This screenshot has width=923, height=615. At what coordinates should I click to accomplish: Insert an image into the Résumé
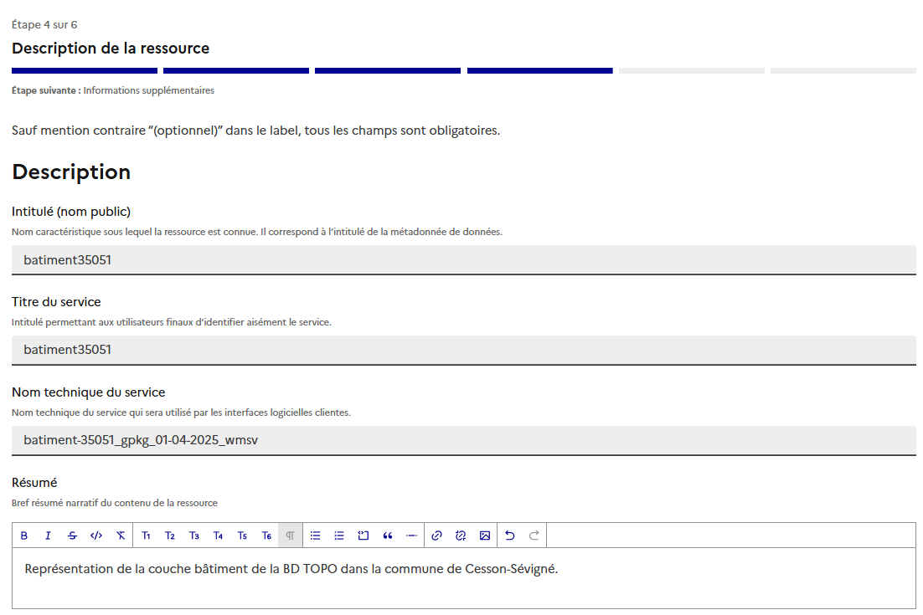pyautogui.click(x=484, y=536)
